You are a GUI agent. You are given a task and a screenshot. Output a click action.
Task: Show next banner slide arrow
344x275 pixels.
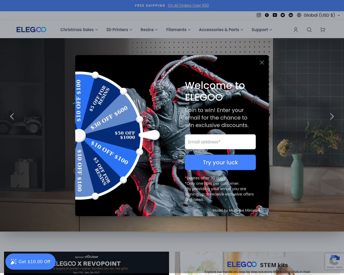coord(332,116)
